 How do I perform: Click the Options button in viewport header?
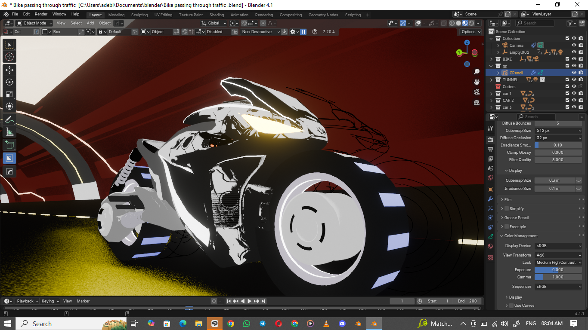[x=470, y=32]
